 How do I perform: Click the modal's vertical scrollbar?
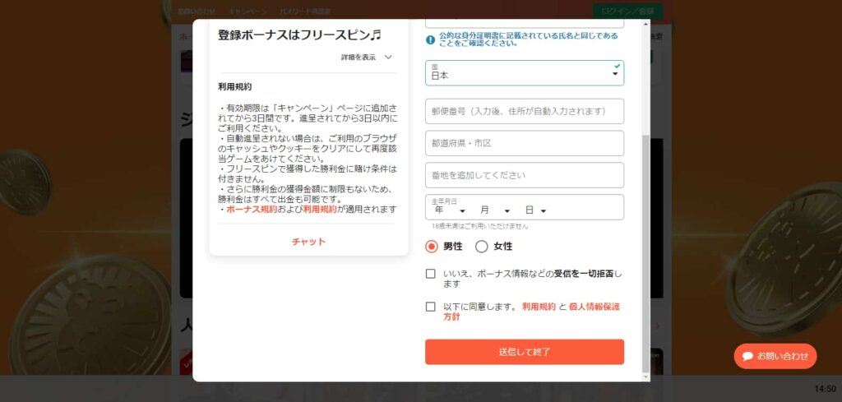(645, 253)
